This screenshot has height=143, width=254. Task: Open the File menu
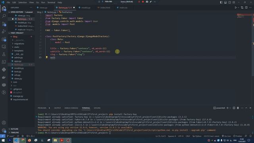coord(8,2)
